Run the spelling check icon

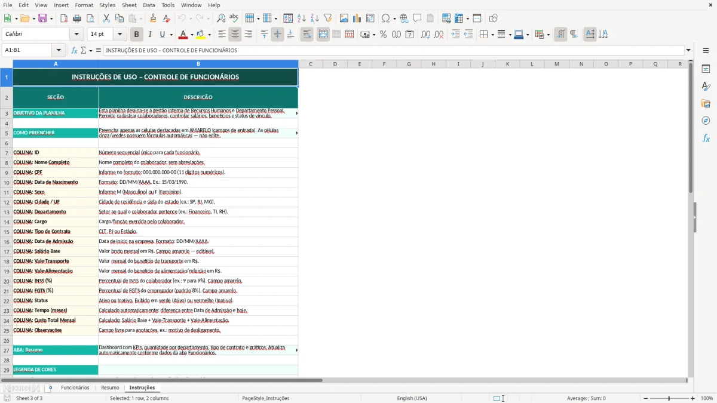coord(234,19)
